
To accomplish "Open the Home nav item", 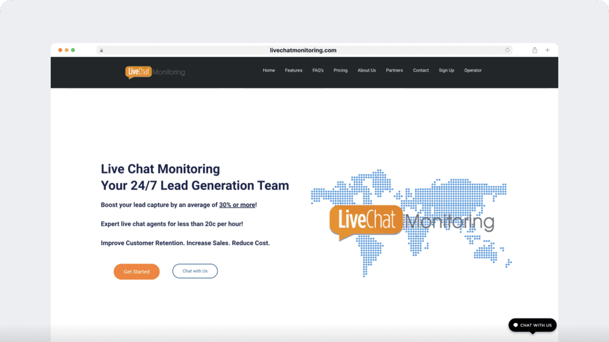I will pos(269,70).
